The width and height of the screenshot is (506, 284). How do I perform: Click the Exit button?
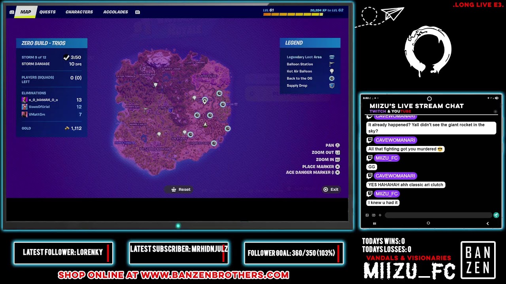tap(331, 190)
